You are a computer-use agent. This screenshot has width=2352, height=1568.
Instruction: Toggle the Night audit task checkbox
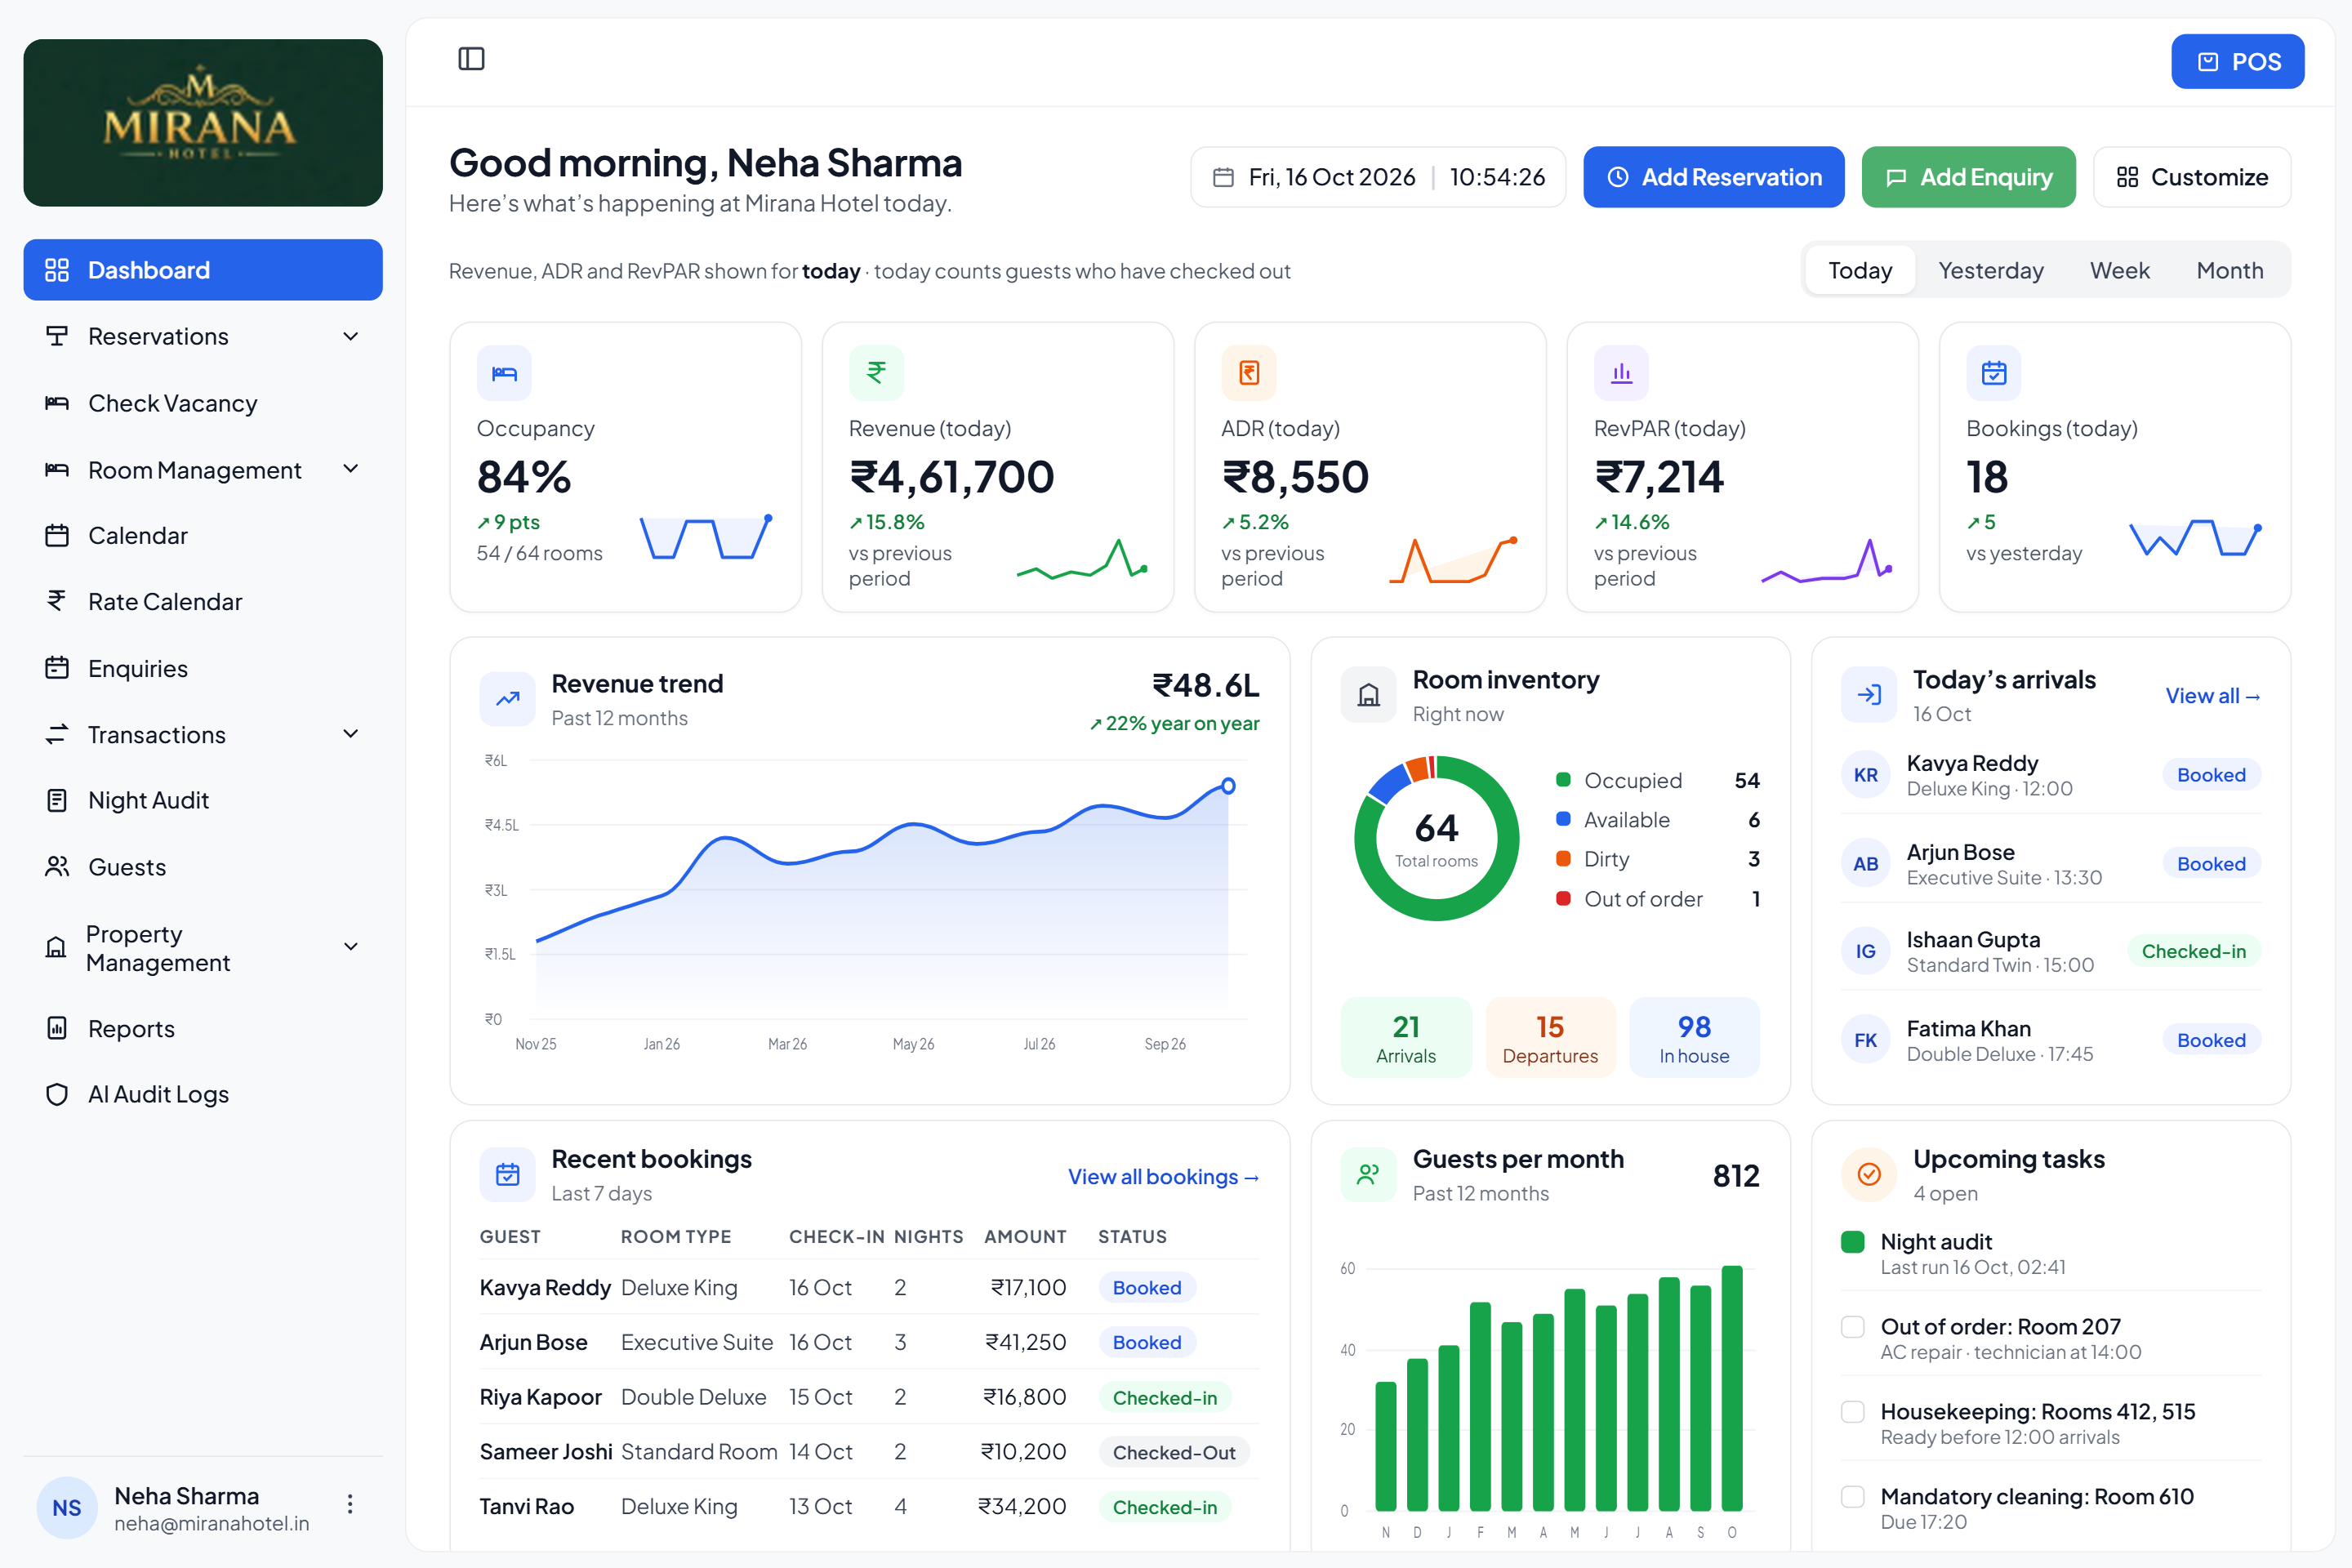1853,1242
